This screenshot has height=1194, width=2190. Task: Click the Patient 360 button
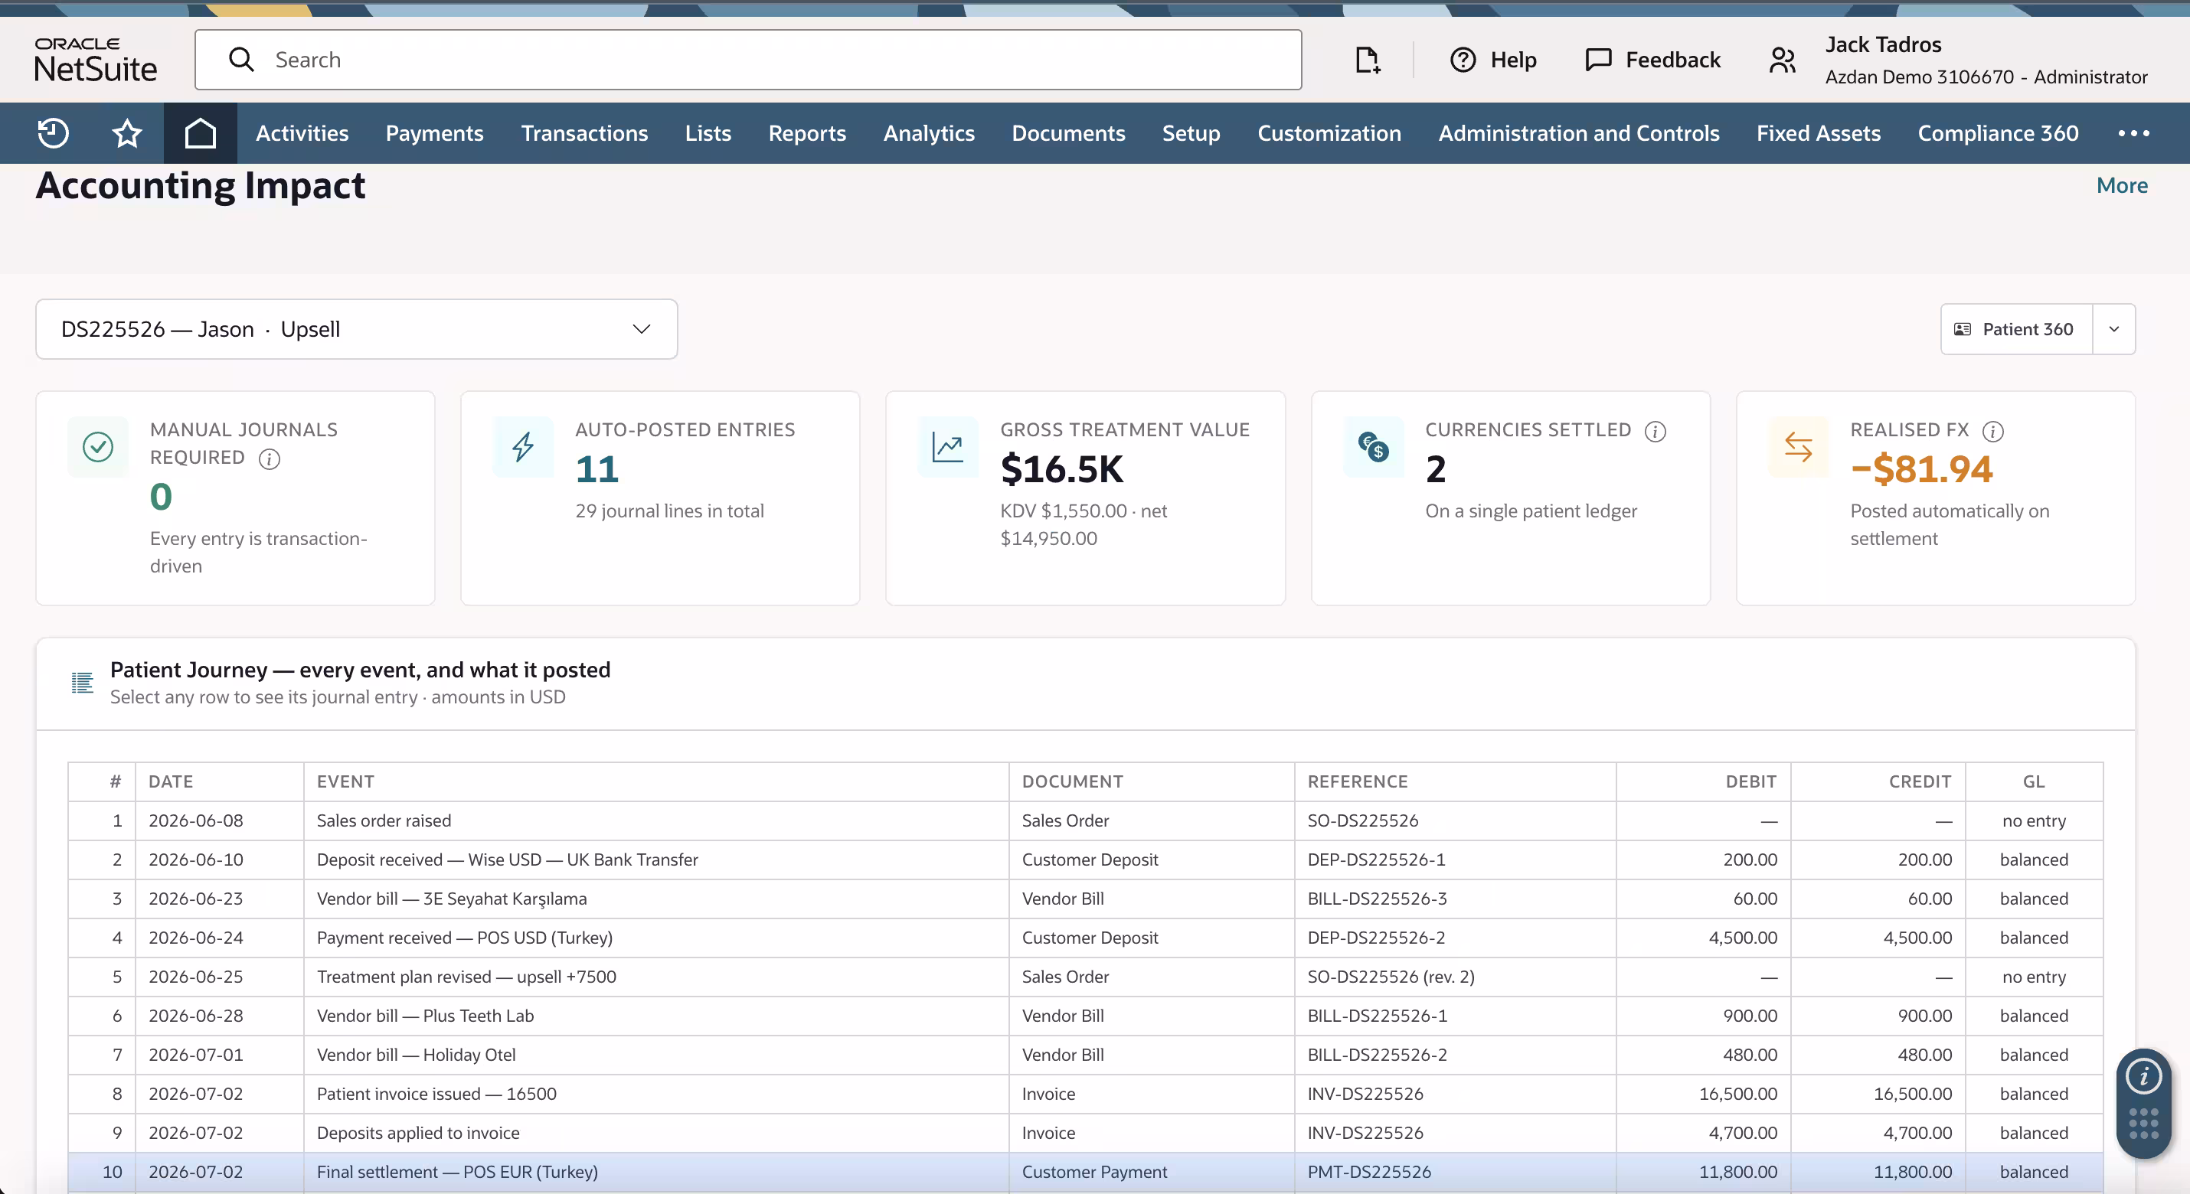(2015, 329)
